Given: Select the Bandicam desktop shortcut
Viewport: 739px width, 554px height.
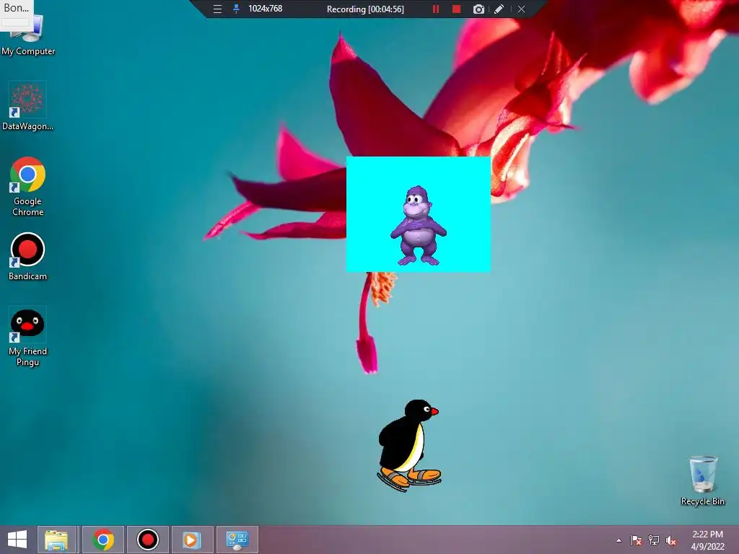Looking at the screenshot, I should point(28,257).
